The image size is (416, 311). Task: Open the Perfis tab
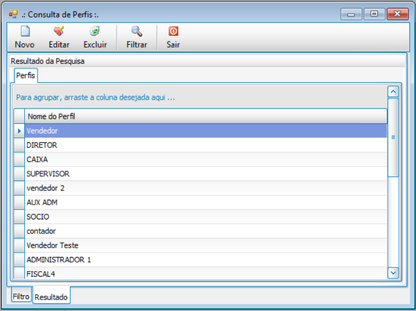26,75
